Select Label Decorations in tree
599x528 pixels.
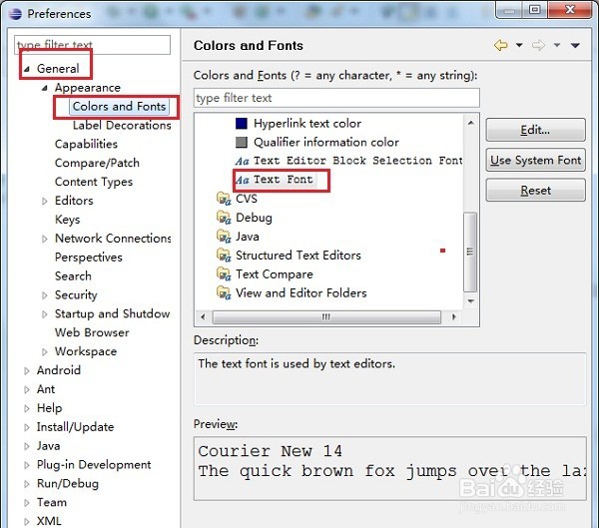pos(122,126)
